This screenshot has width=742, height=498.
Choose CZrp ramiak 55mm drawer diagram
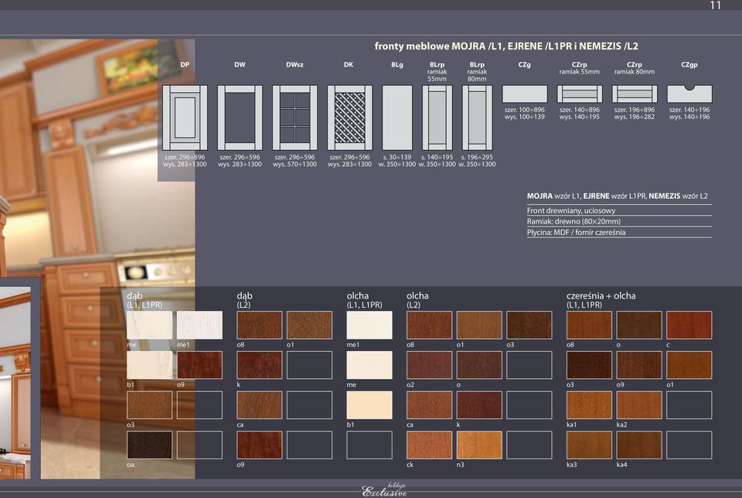pyautogui.click(x=580, y=94)
